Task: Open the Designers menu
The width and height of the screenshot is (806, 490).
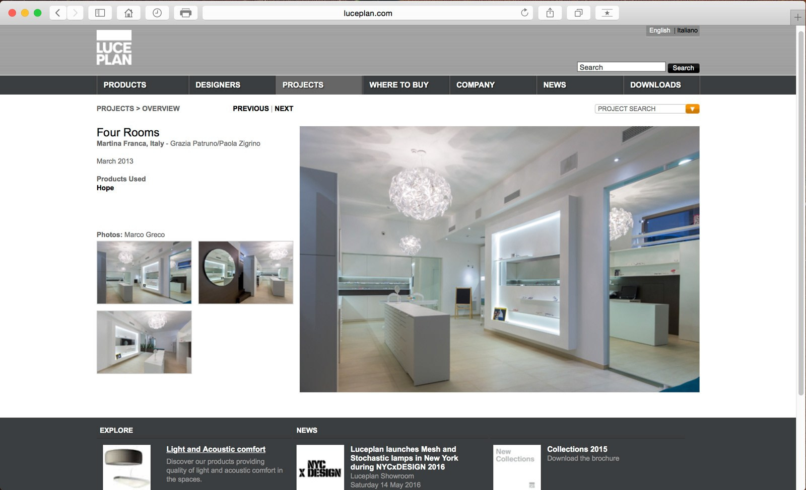Action: tap(218, 85)
